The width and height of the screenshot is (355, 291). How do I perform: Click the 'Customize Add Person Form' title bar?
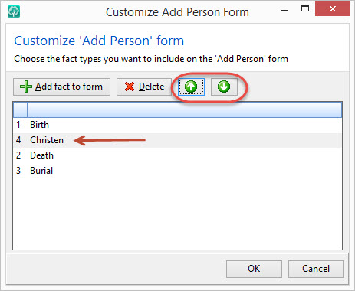(177, 12)
